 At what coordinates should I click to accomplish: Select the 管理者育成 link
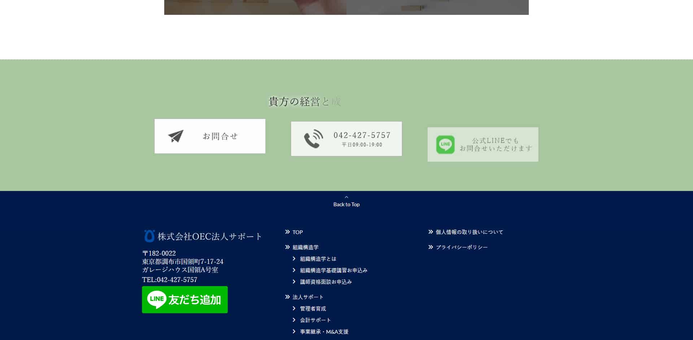click(x=313, y=309)
